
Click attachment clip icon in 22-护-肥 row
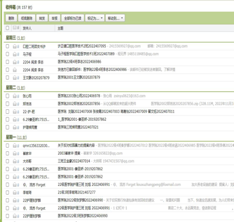click(x=18, y=112)
